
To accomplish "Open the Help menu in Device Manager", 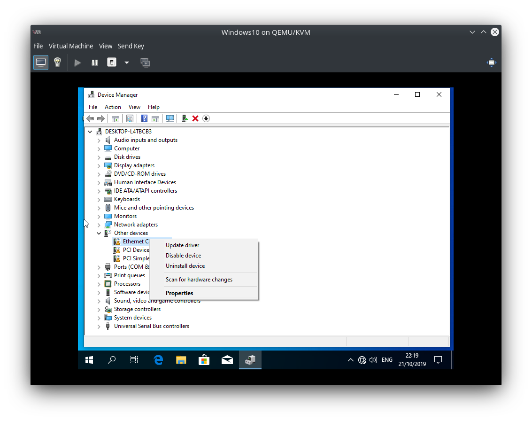I will 154,107.
